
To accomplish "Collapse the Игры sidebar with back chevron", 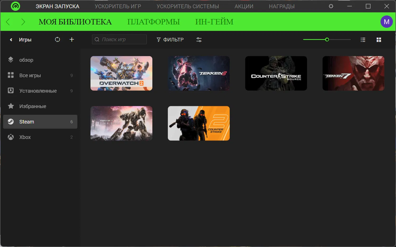I will pos(11,40).
